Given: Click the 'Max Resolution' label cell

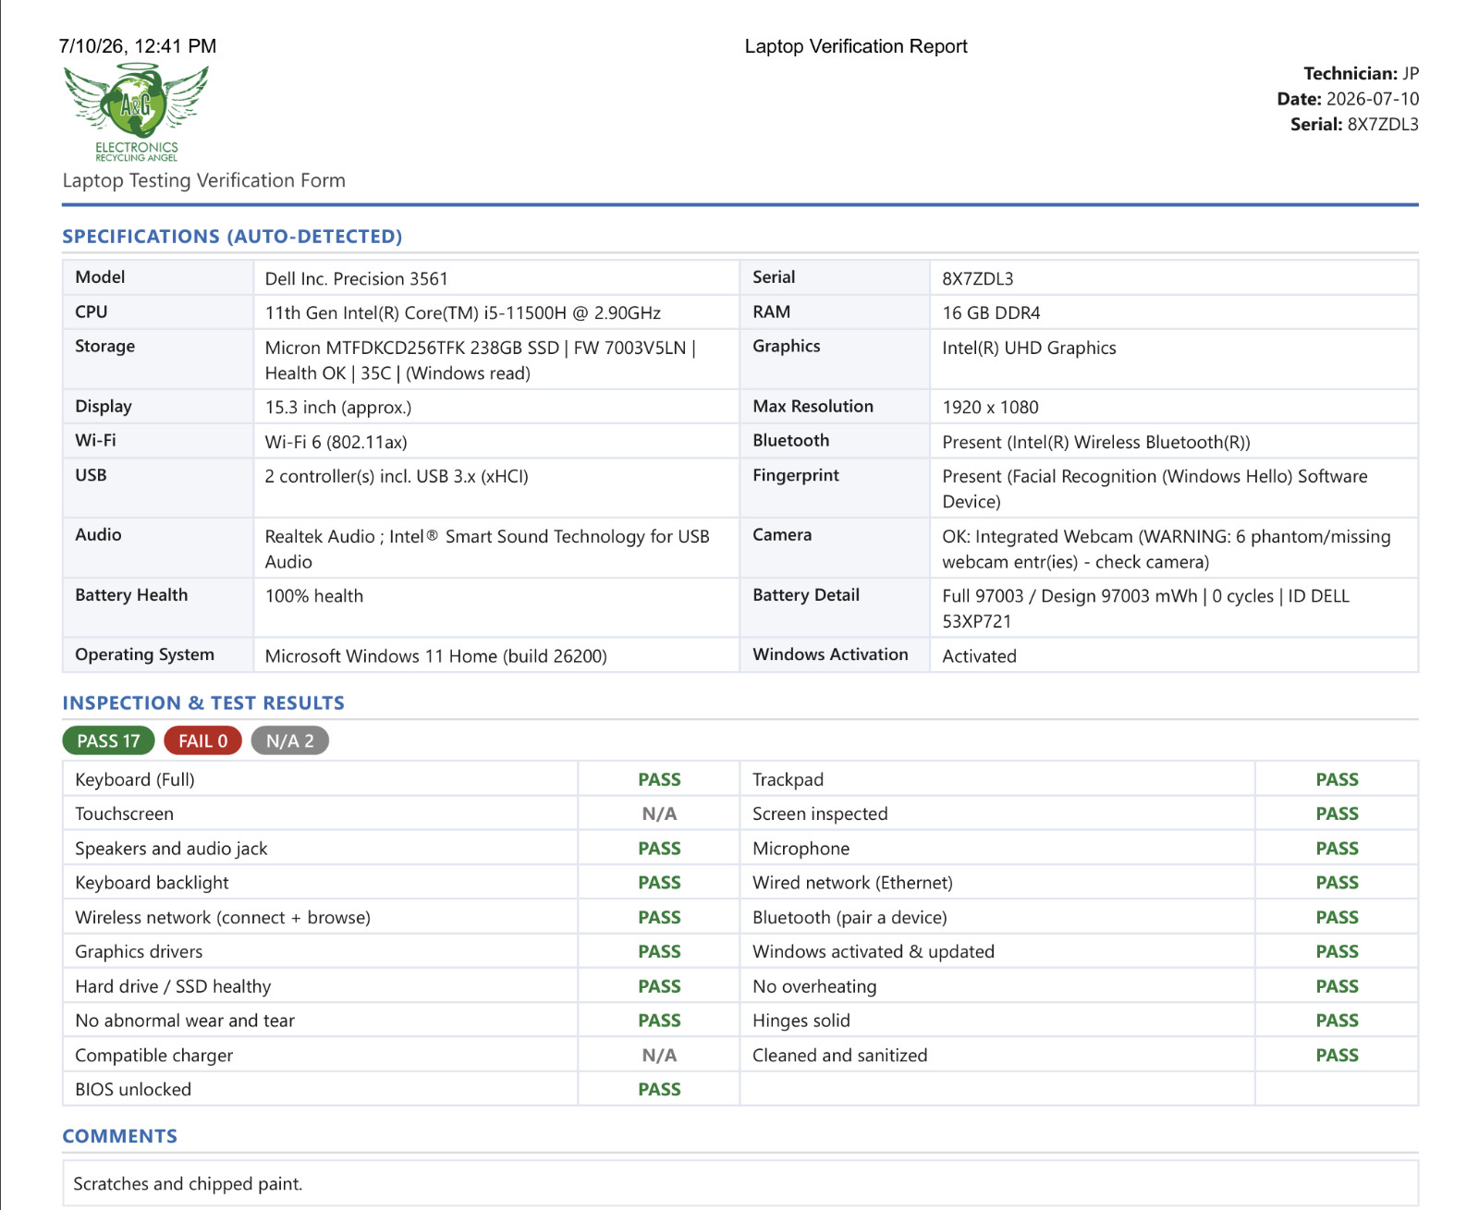Looking at the screenshot, I should [x=835, y=407].
